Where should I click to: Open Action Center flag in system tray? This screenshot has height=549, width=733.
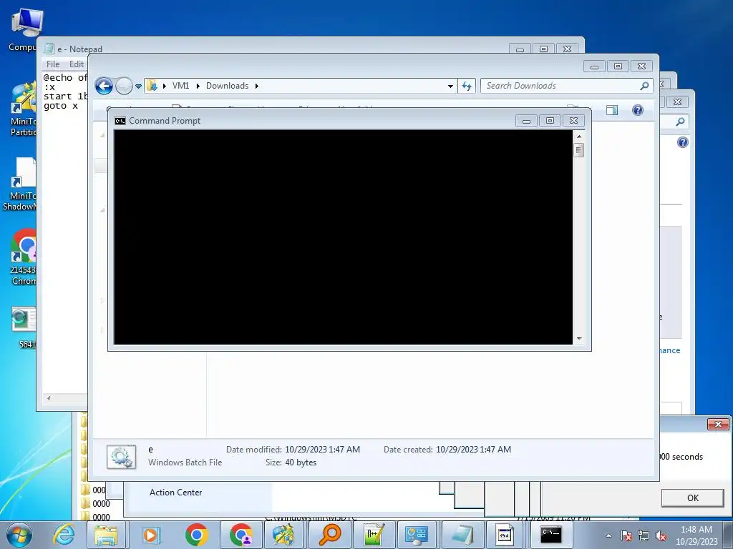coord(626,535)
